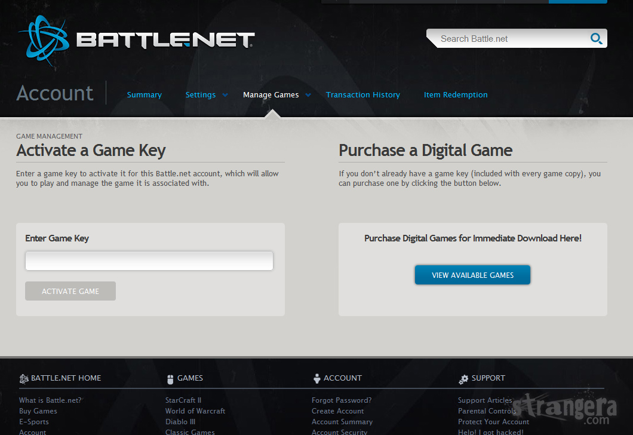Click the Account person icon in footer
This screenshot has width=633, height=435.
(x=316, y=378)
